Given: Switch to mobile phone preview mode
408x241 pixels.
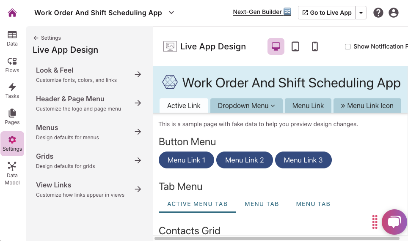Looking at the screenshot, I should pyautogui.click(x=315, y=46).
